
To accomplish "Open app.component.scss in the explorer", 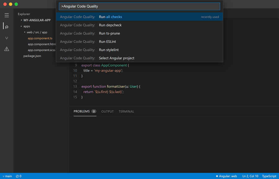I will point(42,50).
